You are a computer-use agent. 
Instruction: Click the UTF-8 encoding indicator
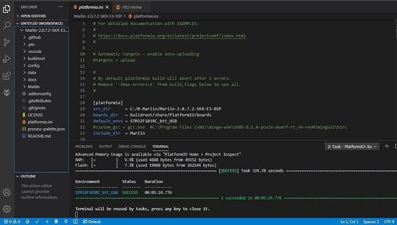point(389,222)
